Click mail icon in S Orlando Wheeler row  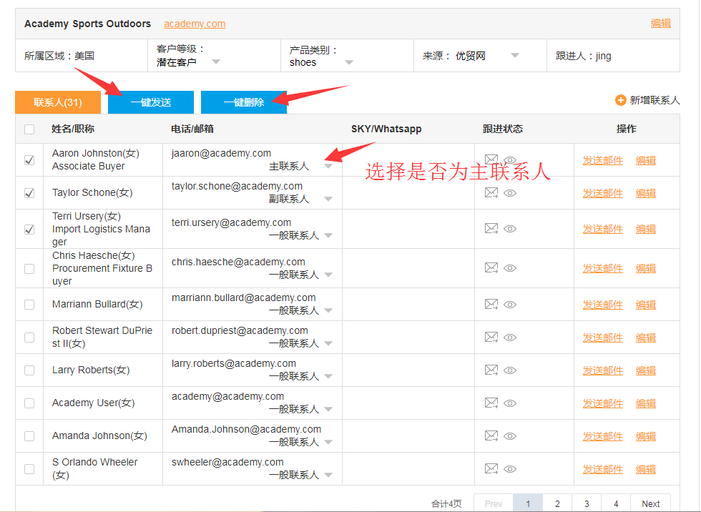(x=491, y=468)
